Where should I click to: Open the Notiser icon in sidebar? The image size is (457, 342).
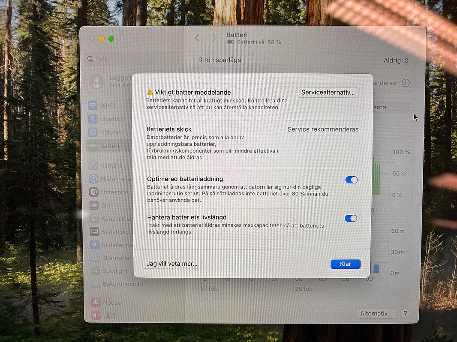[95, 303]
